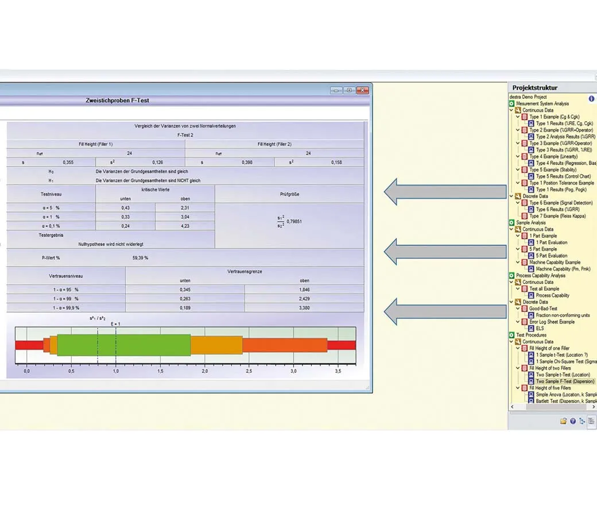Open Type 5 Results (Control Chart)
597x517 pixels.
563,176
